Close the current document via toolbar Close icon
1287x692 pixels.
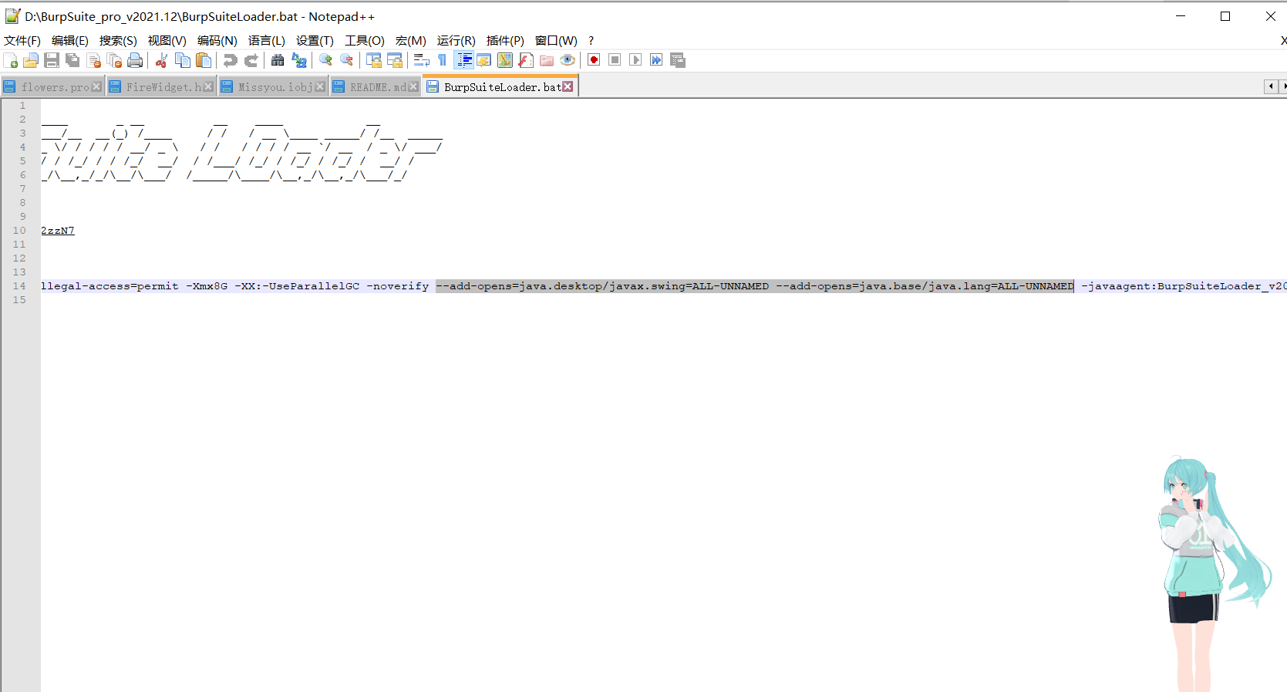click(x=93, y=60)
